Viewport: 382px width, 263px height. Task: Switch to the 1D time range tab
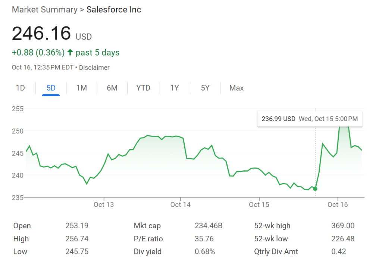tap(20, 88)
